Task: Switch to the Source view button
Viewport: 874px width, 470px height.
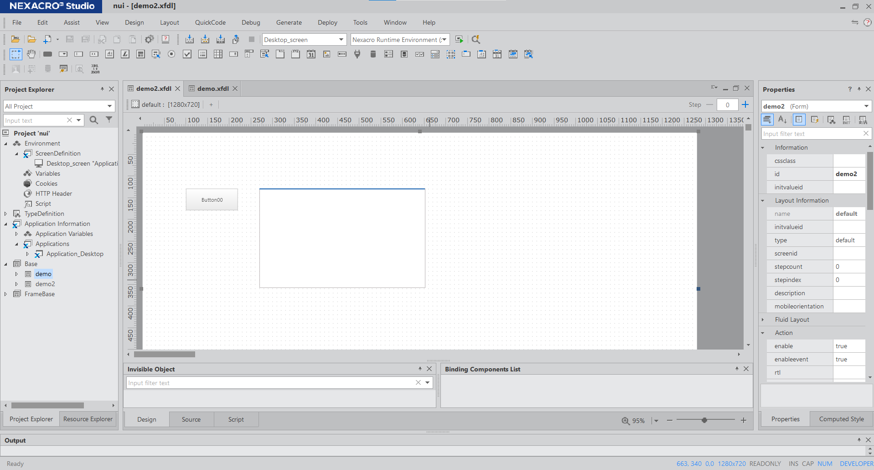Action: click(191, 419)
